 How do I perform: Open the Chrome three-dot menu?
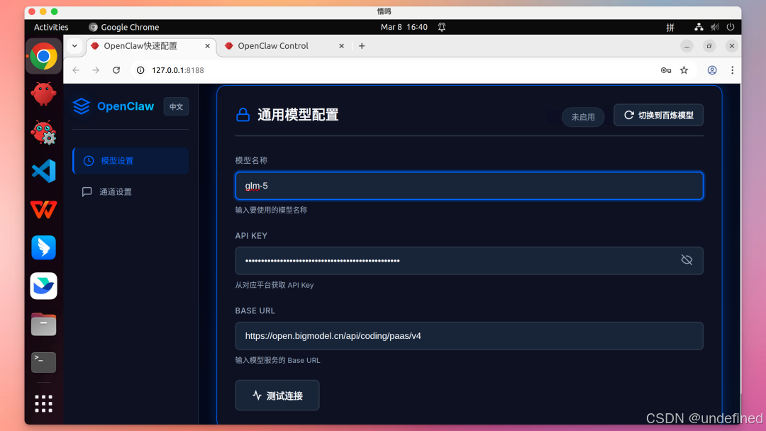click(x=732, y=70)
